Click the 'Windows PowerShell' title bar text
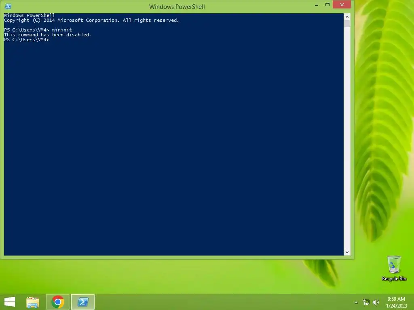This screenshot has height=310, width=414. [x=177, y=6]
